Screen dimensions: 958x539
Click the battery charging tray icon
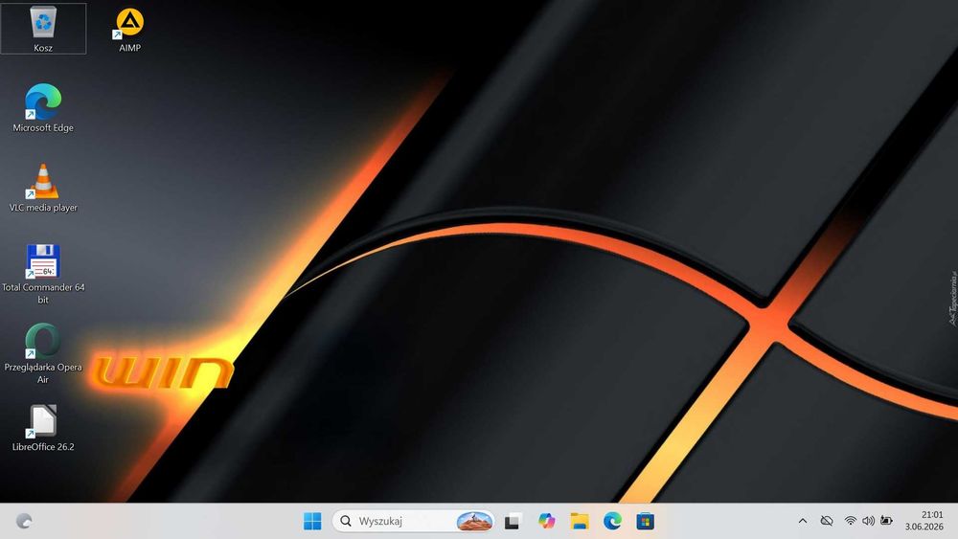[x=886, y=521]
